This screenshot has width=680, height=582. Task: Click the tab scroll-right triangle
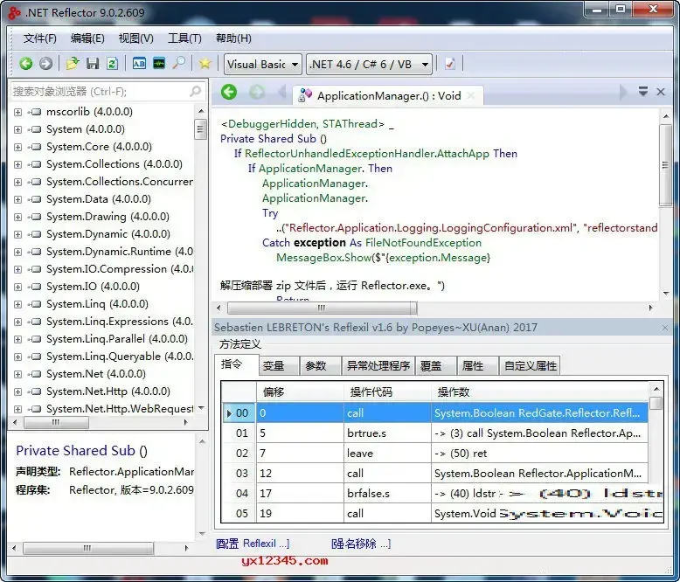pyautogui.click(x=623, y=92)
